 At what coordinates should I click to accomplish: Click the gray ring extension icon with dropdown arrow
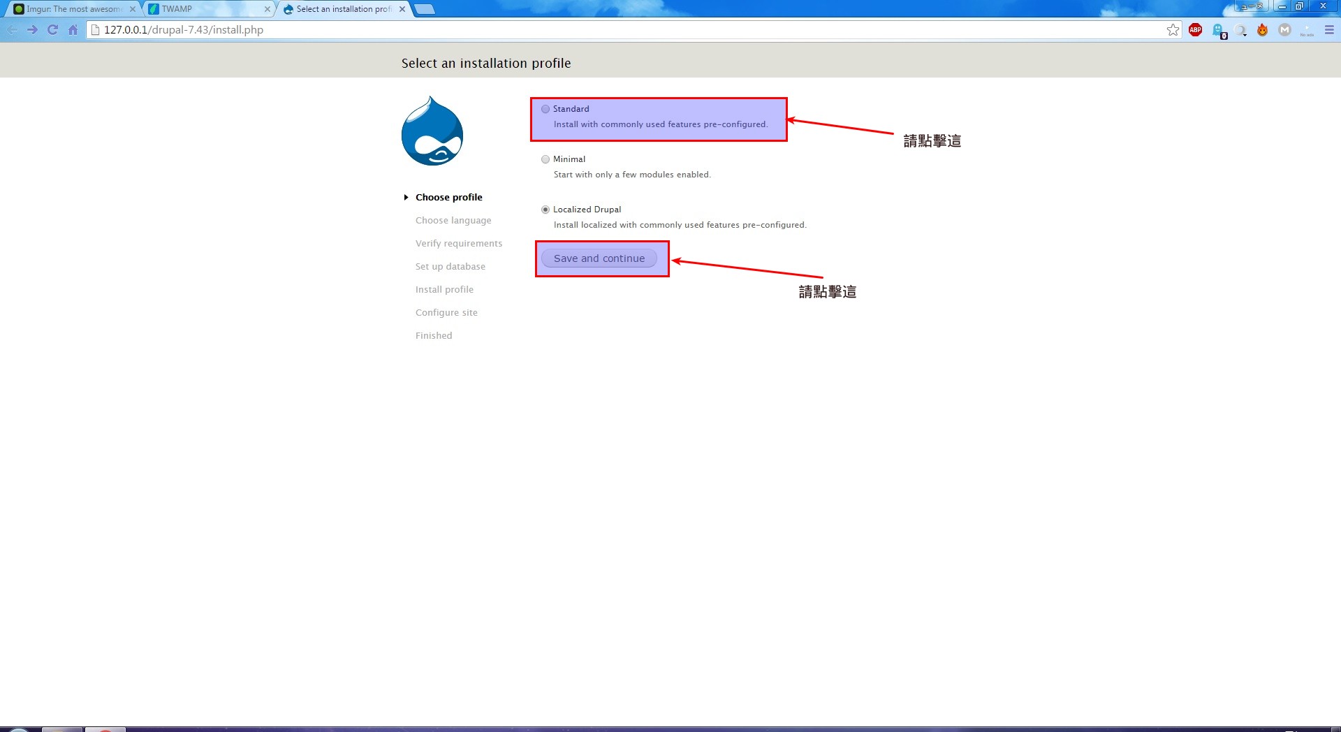(x=1240, y=31)
